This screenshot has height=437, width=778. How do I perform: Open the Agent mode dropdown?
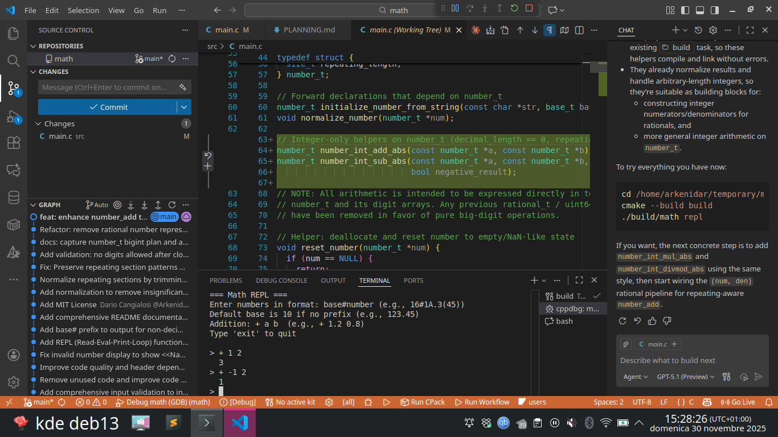[x=635, y=377]
